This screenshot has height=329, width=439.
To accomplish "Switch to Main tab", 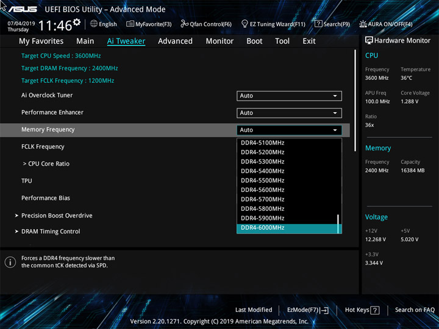I will (x=85, y=41).
